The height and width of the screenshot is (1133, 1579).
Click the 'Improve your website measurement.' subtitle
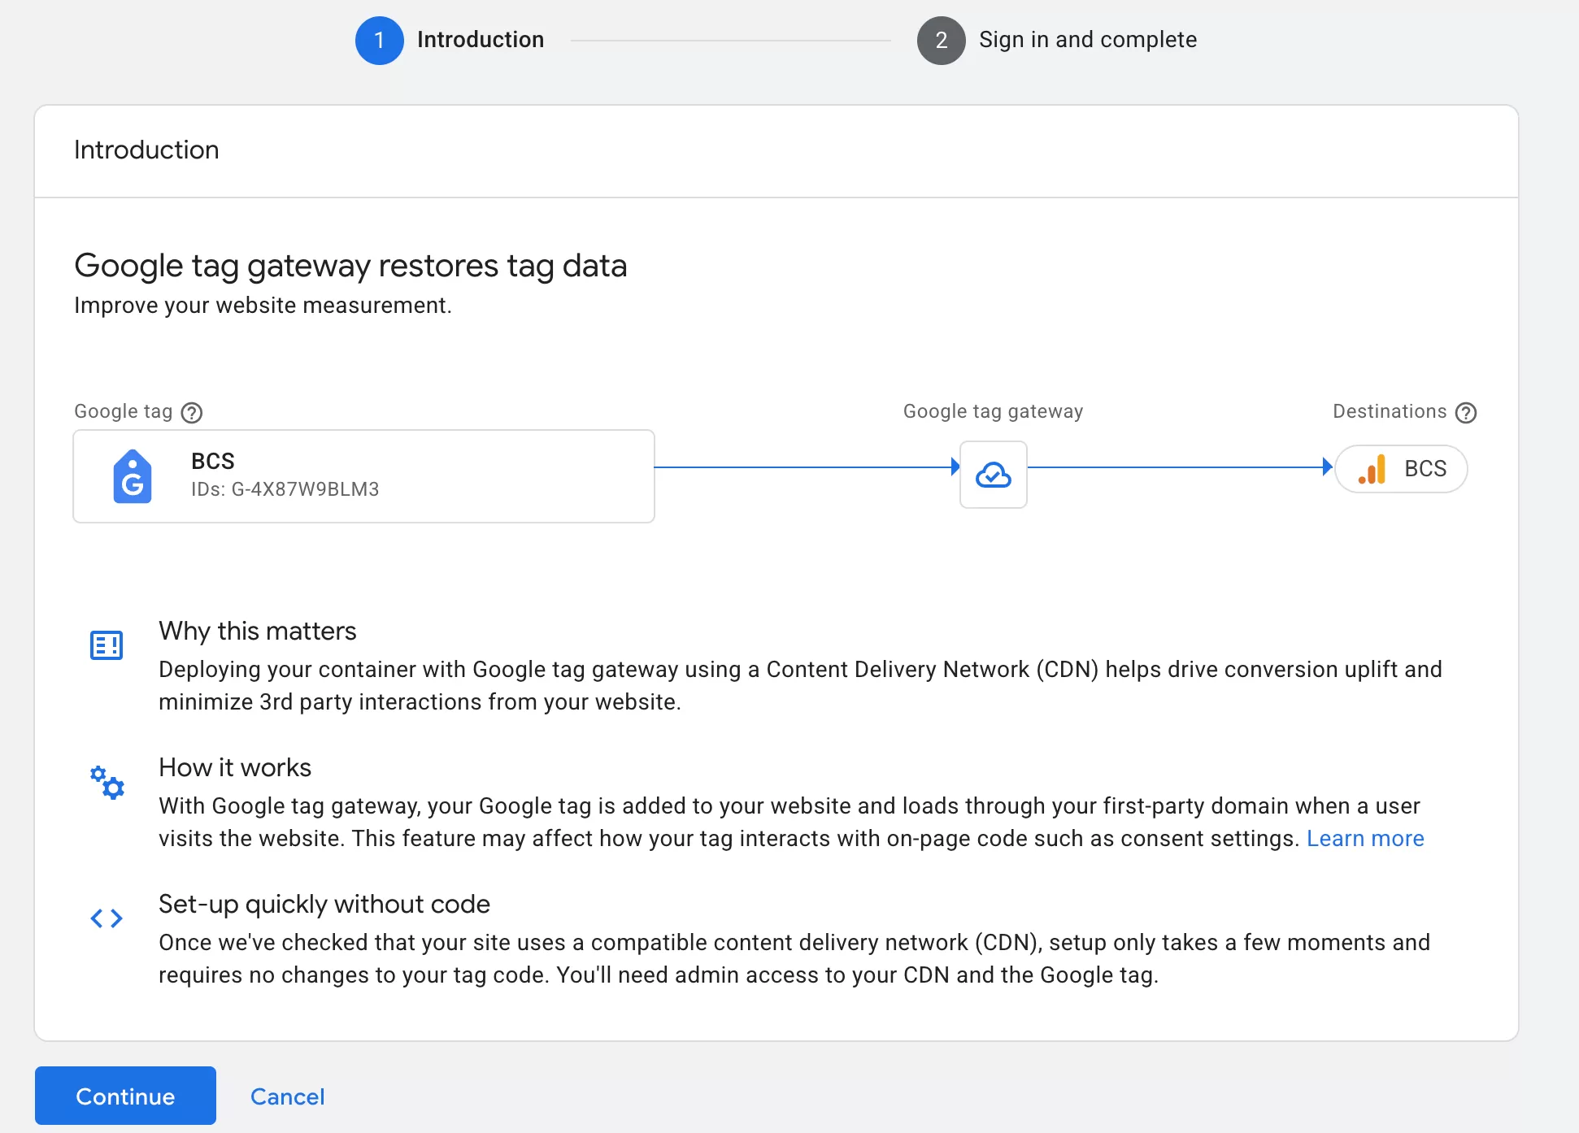pyautogui.click(x=263, y=306)
